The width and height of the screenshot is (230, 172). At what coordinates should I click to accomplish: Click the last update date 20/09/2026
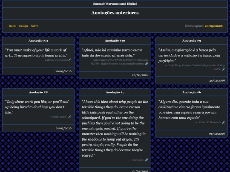click(x=214, y=26)
